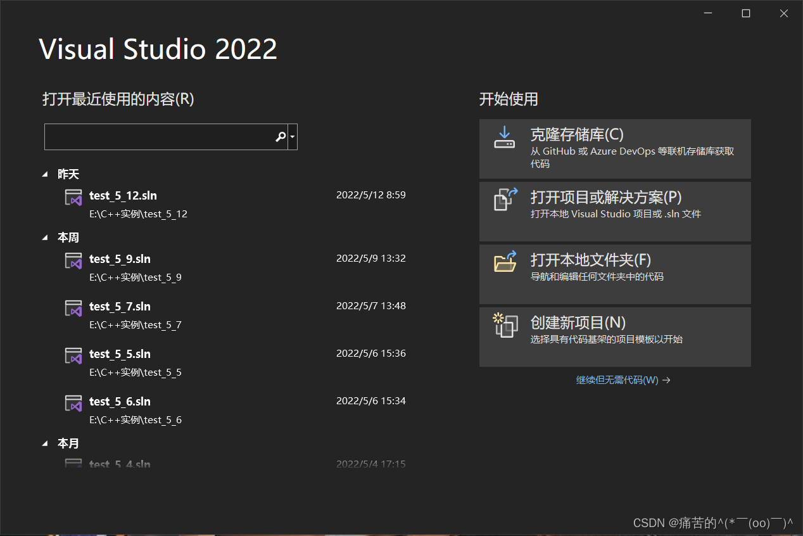Click inside the recent items search box
Screen dimensions: 803x536
pos(158,136)
